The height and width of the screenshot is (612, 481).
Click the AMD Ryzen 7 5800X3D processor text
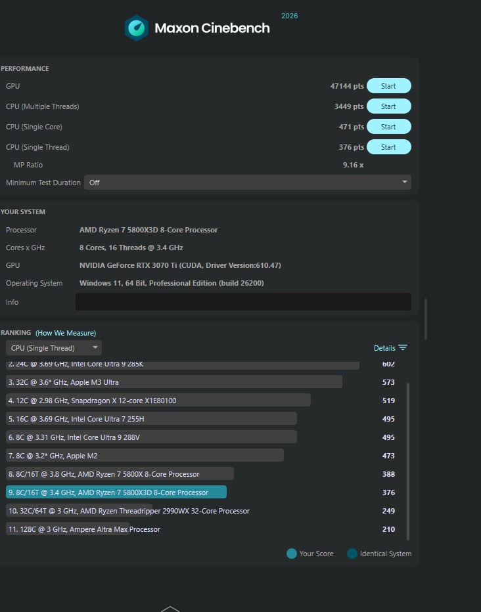tap(149, 230)
